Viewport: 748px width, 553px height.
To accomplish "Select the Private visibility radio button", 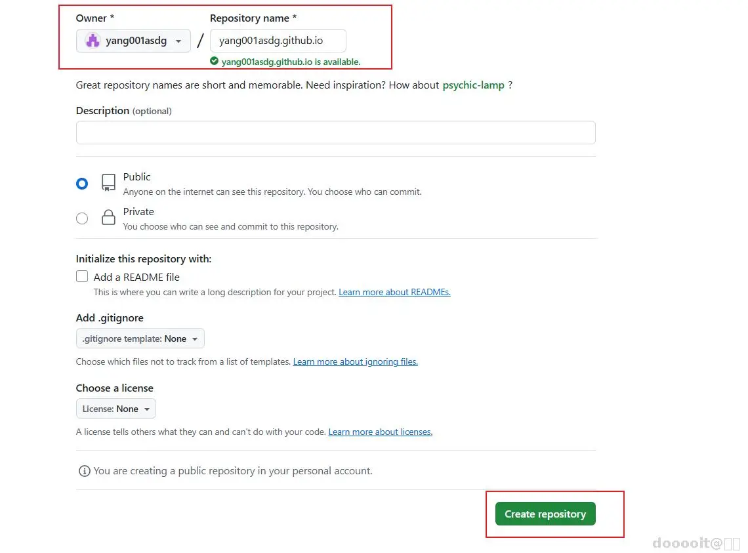I will pyautogui.click(x=82, y=218).
